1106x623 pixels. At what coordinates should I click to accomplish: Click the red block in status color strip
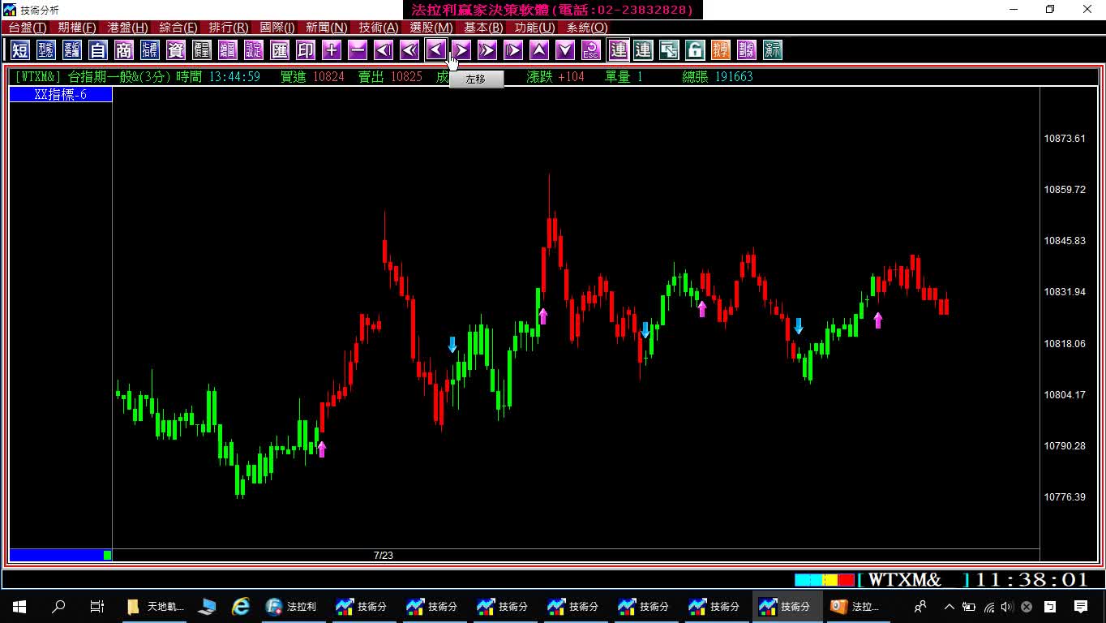point(846,580)
